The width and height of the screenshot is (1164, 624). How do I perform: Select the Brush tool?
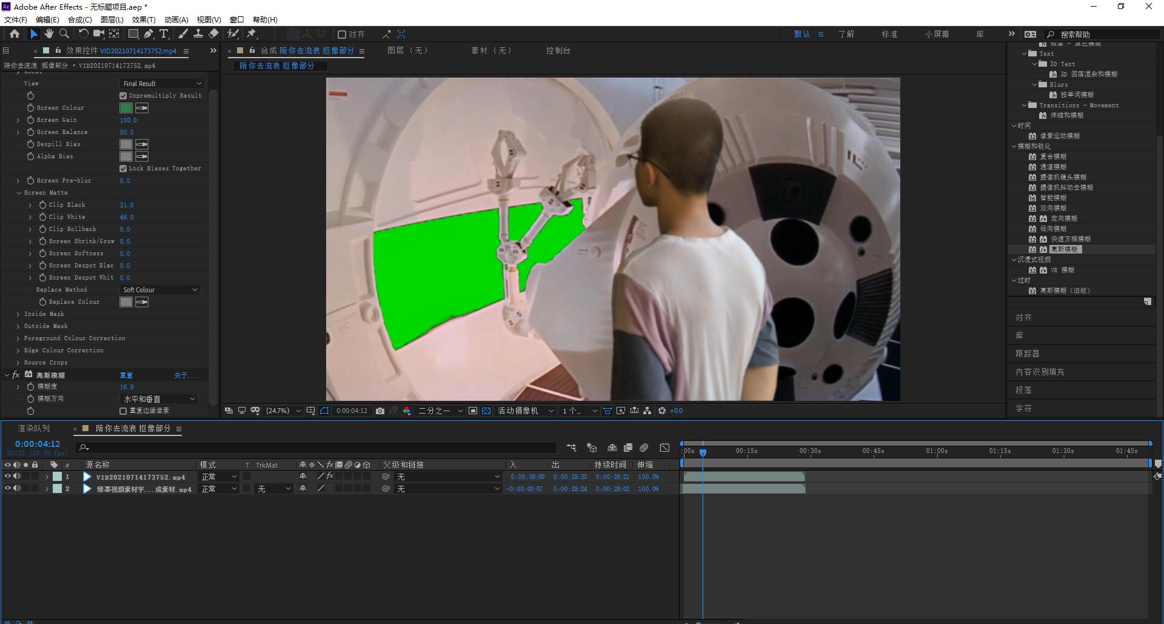coord(183,34)
